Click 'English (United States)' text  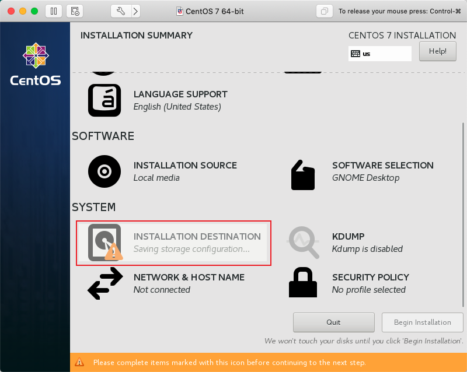click(x=177, y=107)
